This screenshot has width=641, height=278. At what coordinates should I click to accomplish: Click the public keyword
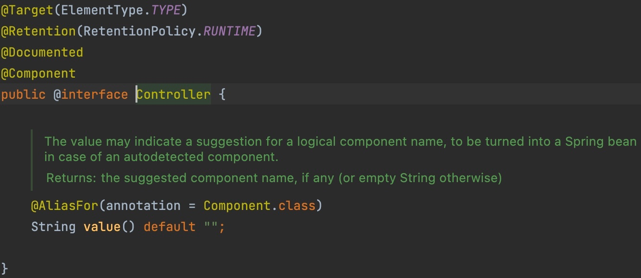pos(23,94)
